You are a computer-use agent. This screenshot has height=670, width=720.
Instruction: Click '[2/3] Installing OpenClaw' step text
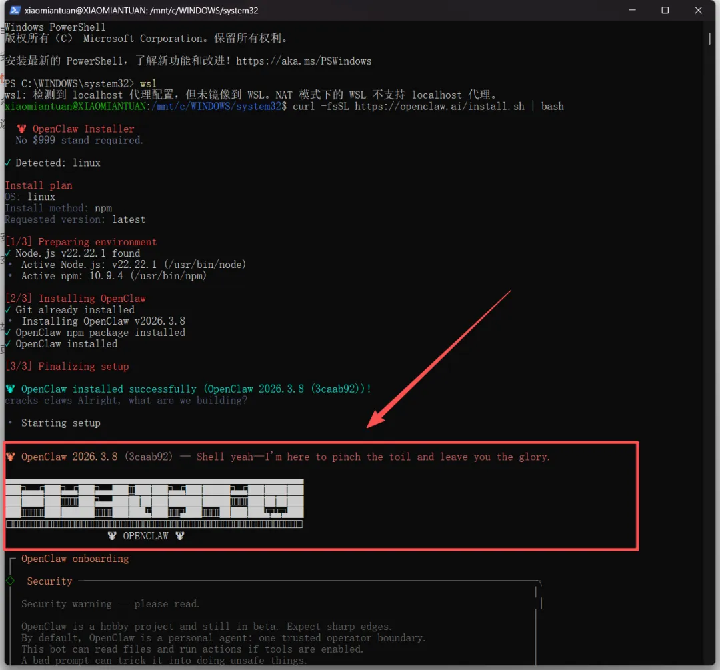tap(75, 299)
